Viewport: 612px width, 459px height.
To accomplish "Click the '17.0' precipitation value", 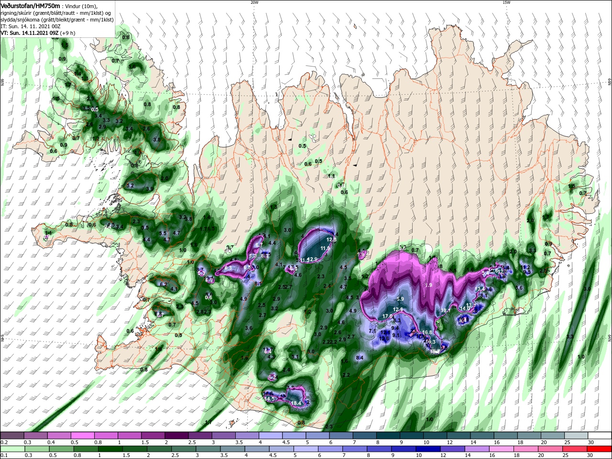I will [x=387, y=316].
